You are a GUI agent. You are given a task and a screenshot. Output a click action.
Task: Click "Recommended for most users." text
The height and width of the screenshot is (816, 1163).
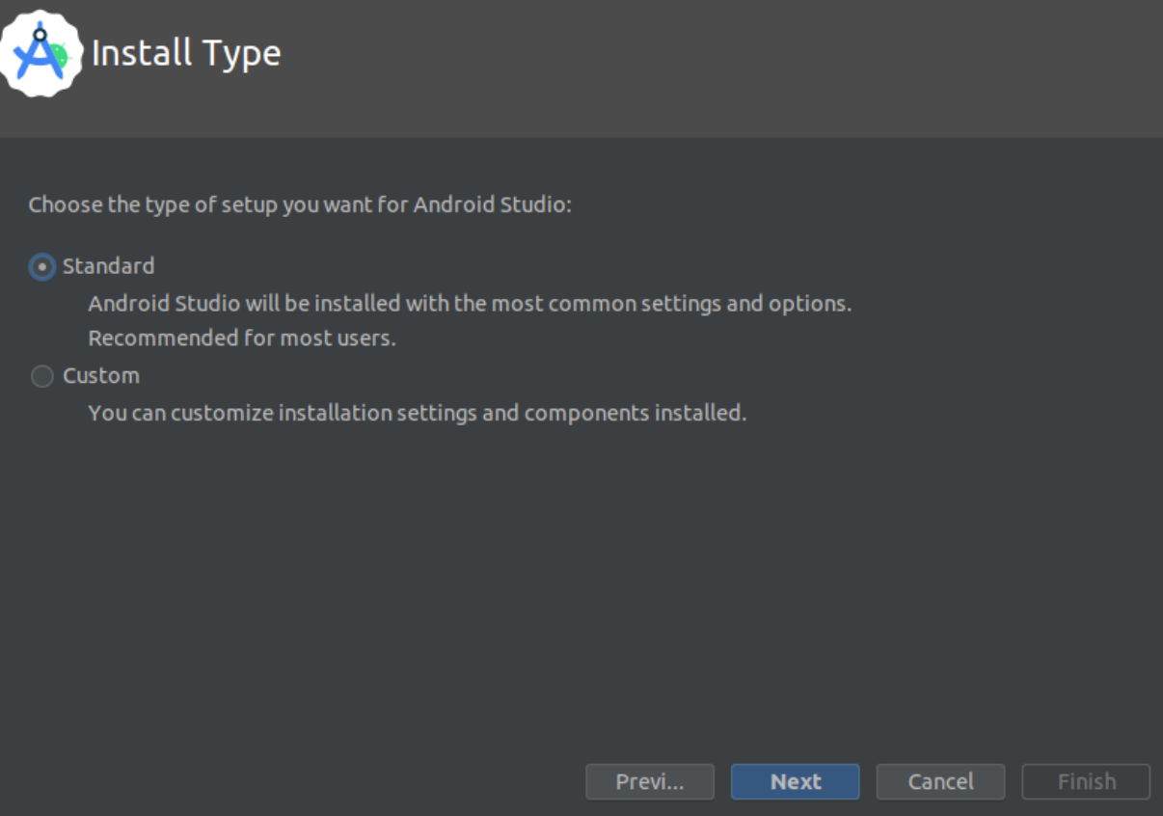pyautogui.click(x=242, y=339)
